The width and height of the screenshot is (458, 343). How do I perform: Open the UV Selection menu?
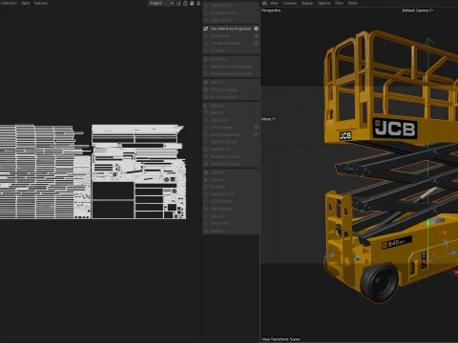point(9,3)
